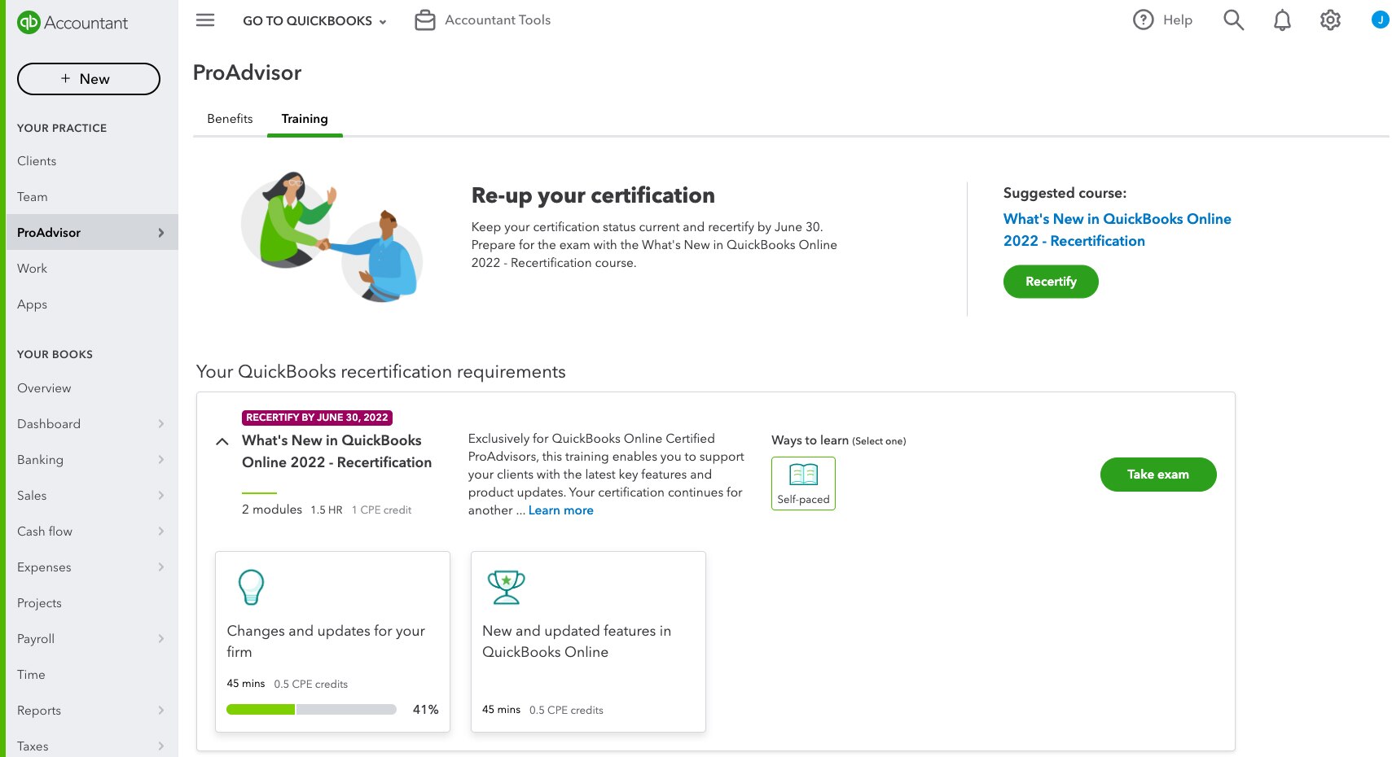Expand the Sales sidebar chevron
1392x757 pixels.
pyautogui.click(x=161, y=496)
